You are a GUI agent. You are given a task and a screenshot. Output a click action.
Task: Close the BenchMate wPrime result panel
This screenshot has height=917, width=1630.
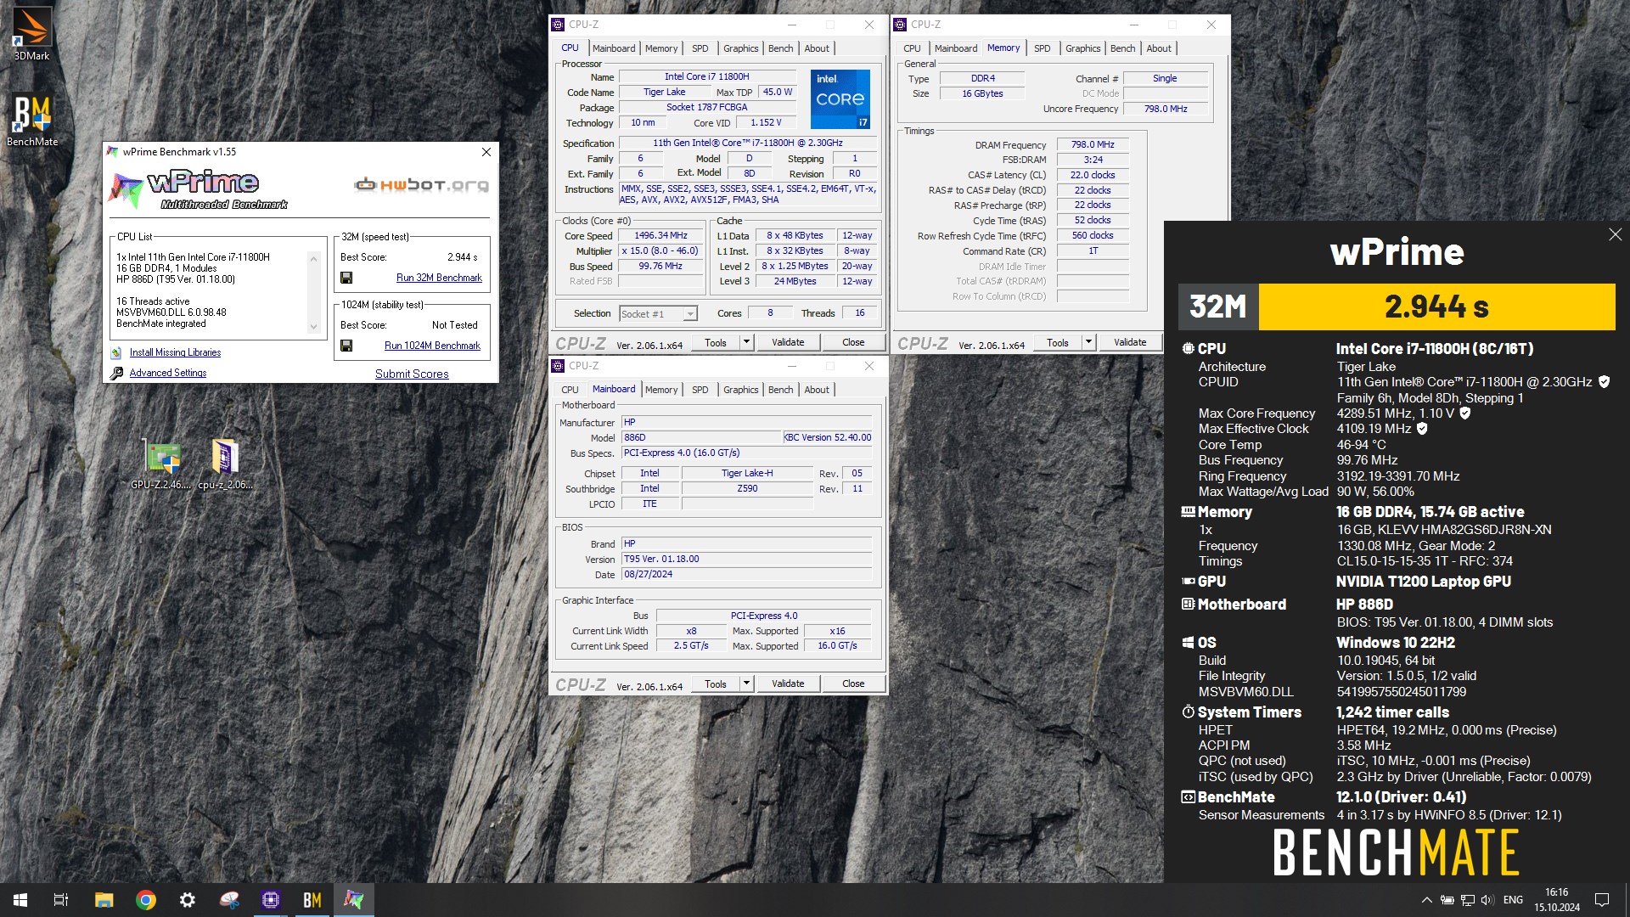click(1615, 234)
